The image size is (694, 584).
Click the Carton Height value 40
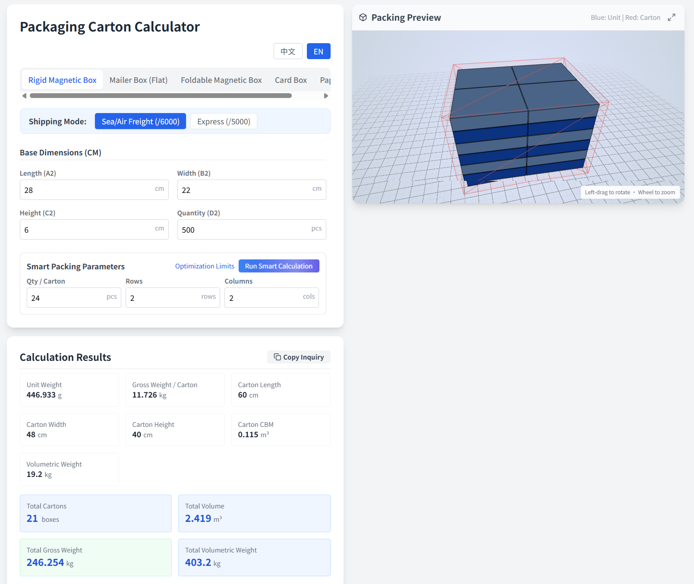click(137, 435)
